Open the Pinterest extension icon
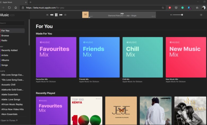The image size is (207, 125). coord(170,8)
